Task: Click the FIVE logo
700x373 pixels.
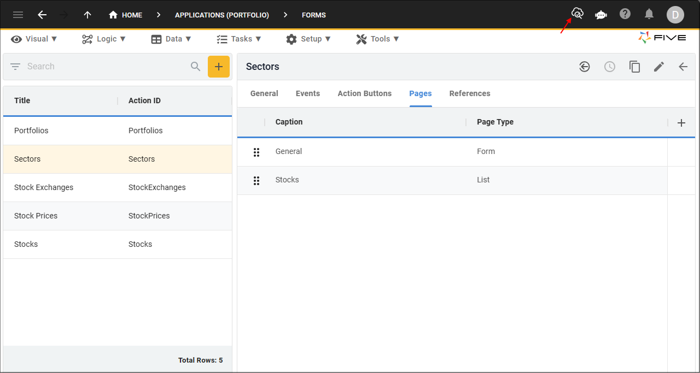Action: (661, 38)
